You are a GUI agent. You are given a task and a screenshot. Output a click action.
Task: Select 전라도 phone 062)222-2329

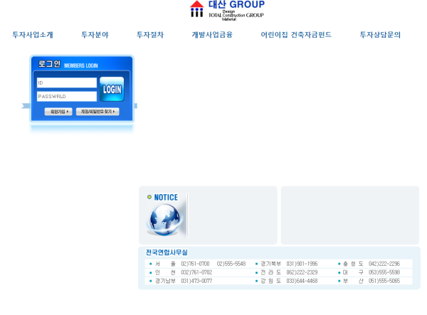[x=302, y=272]
